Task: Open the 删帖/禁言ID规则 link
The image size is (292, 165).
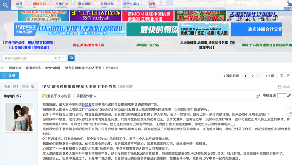Action: coord(41,43)
